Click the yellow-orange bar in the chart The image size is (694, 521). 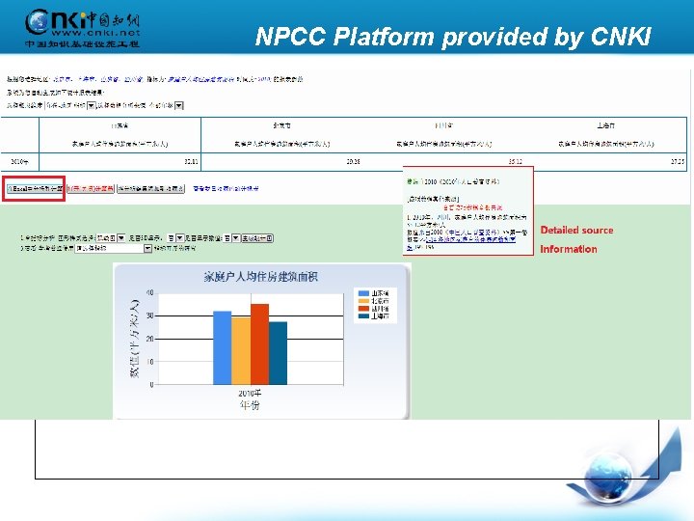click(x=241, y=351)
